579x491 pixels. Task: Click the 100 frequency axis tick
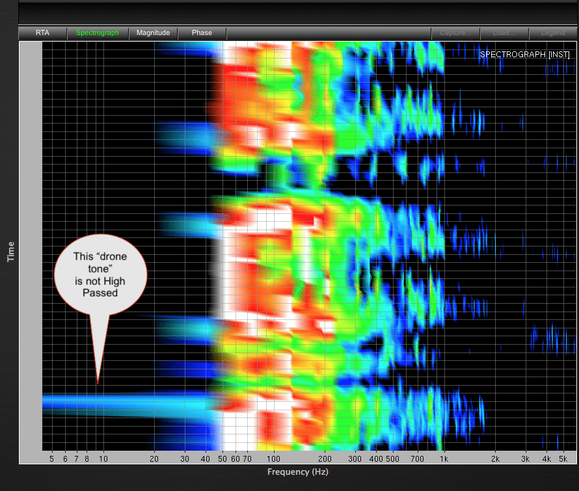273,459
